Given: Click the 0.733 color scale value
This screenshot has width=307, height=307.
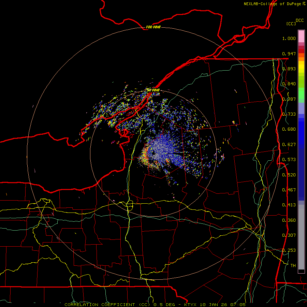Looking at the screenshot, I should point(289,114).
